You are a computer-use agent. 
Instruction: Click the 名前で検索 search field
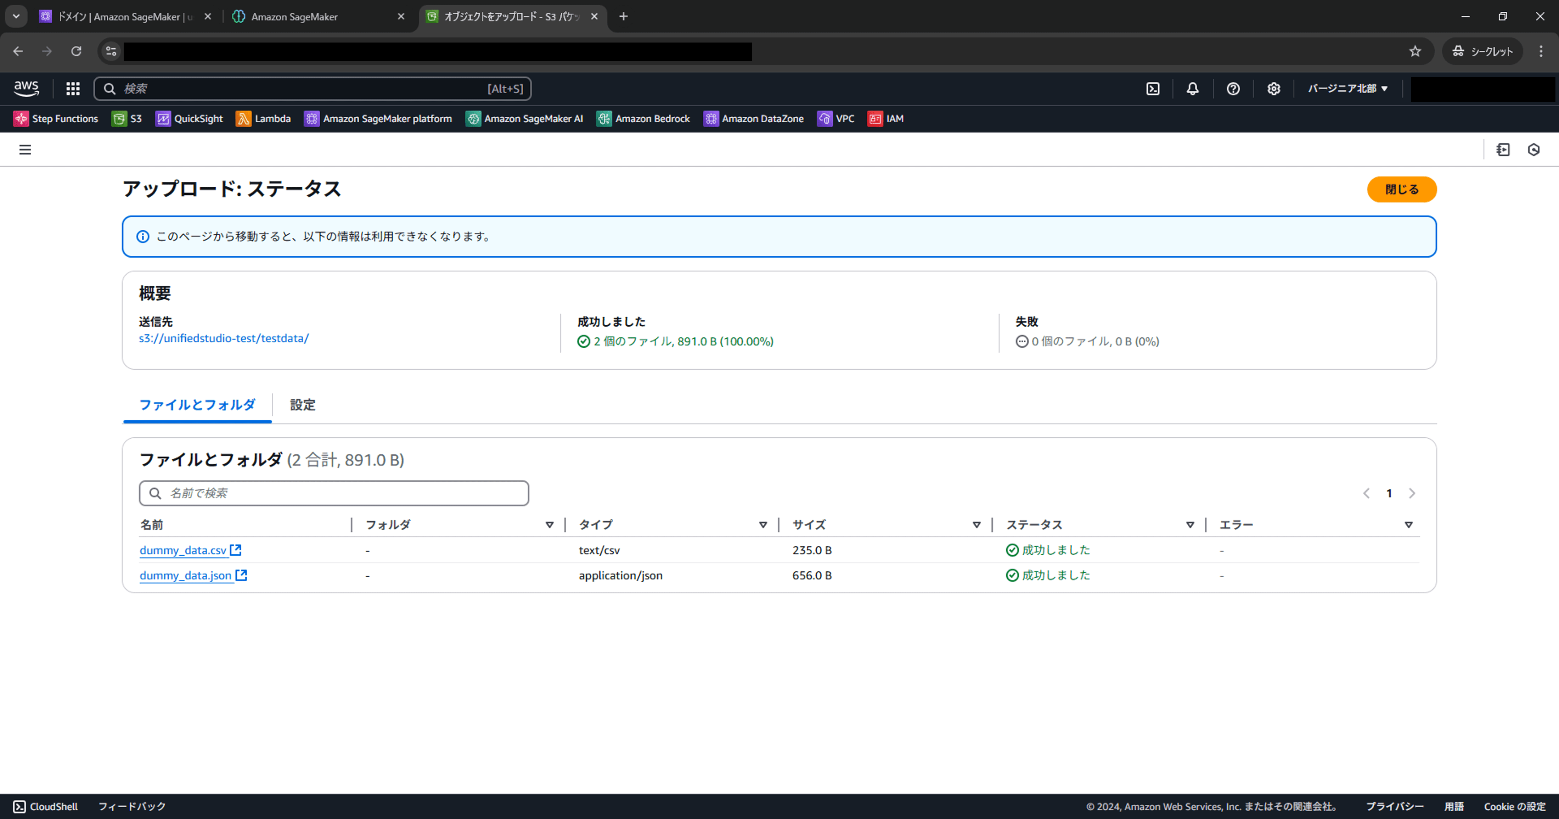point(334,493)
